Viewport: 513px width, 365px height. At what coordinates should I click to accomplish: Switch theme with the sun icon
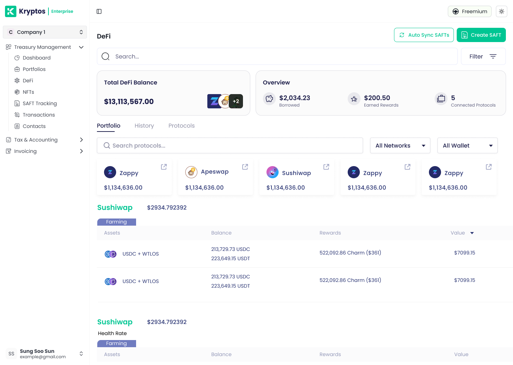coord(502,11)
